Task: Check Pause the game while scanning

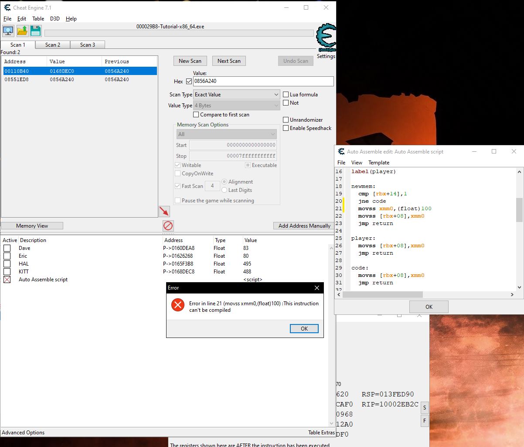Action: pyautogui.click(x=178, y=201)
